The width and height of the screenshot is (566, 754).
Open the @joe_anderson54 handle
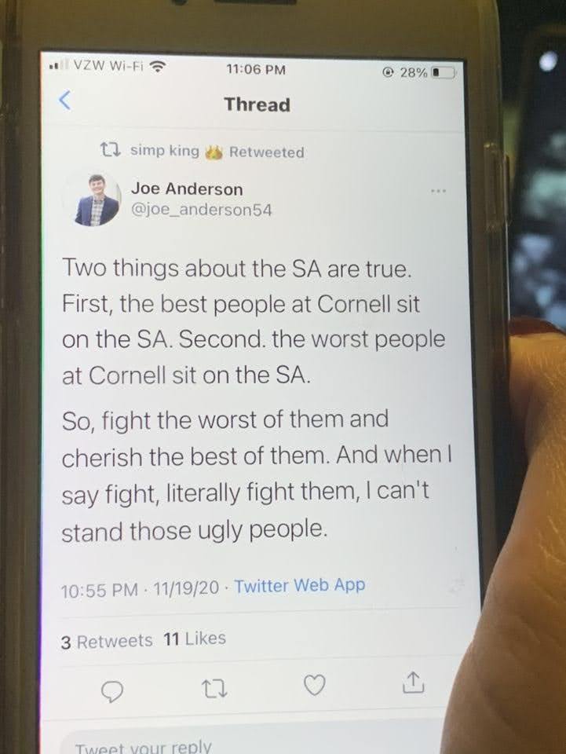coord(201,210)
